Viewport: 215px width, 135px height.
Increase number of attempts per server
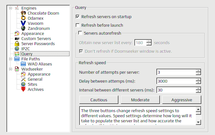tap(198, 71)
